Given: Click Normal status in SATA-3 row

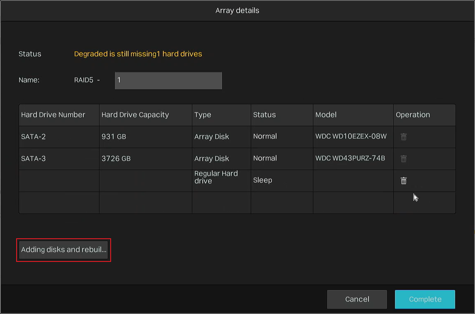Looking at the screenshot, I should pos(282,159).
